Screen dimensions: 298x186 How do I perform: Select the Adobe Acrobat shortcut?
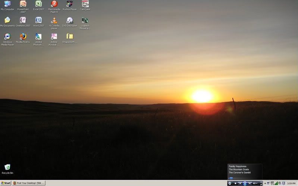click(x=54, y=40)
